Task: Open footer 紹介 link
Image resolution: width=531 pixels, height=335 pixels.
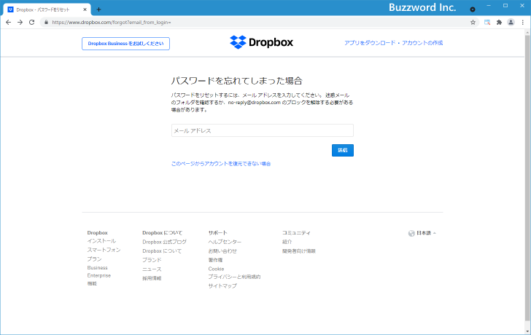Action: (287, 242)
